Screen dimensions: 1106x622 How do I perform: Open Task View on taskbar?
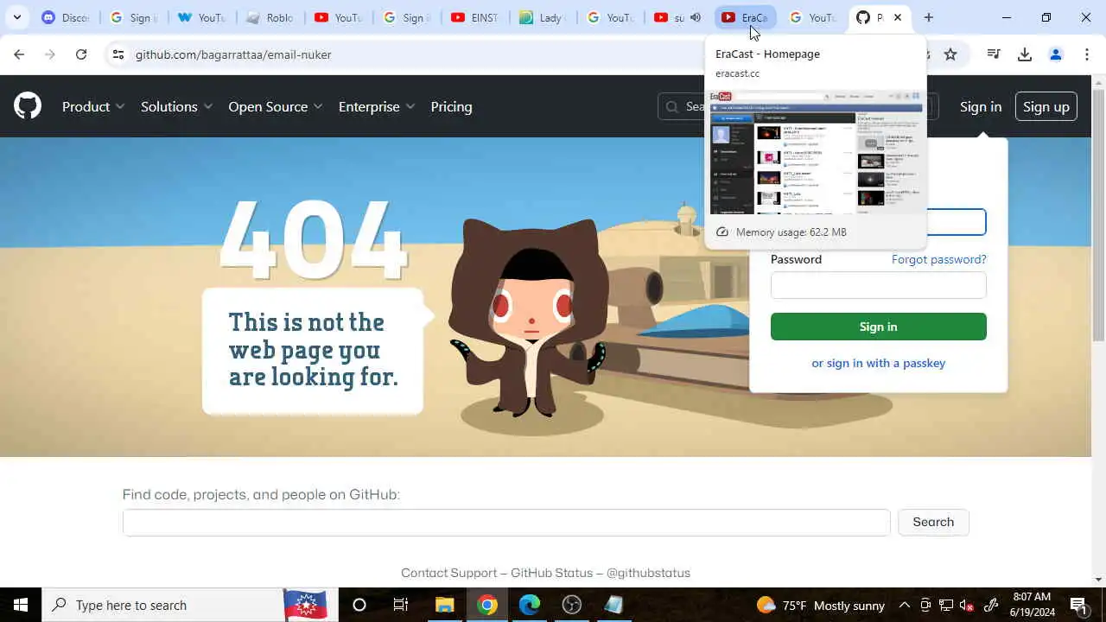pyautogui.click(x=401, y=605)
